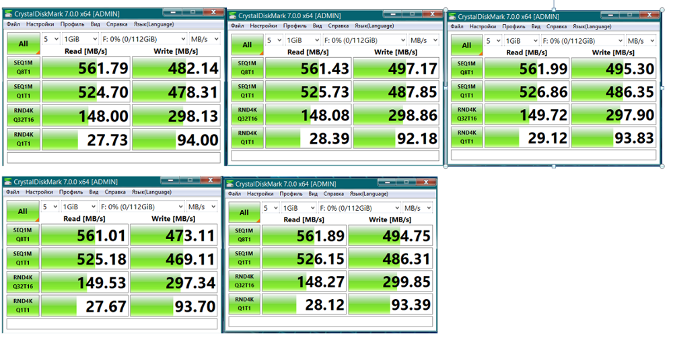Image resolution: width=673 pixels, height=338 pixels.
Task: Open Справка menu in window with 494.75 write
Action: tap(334, 194)
